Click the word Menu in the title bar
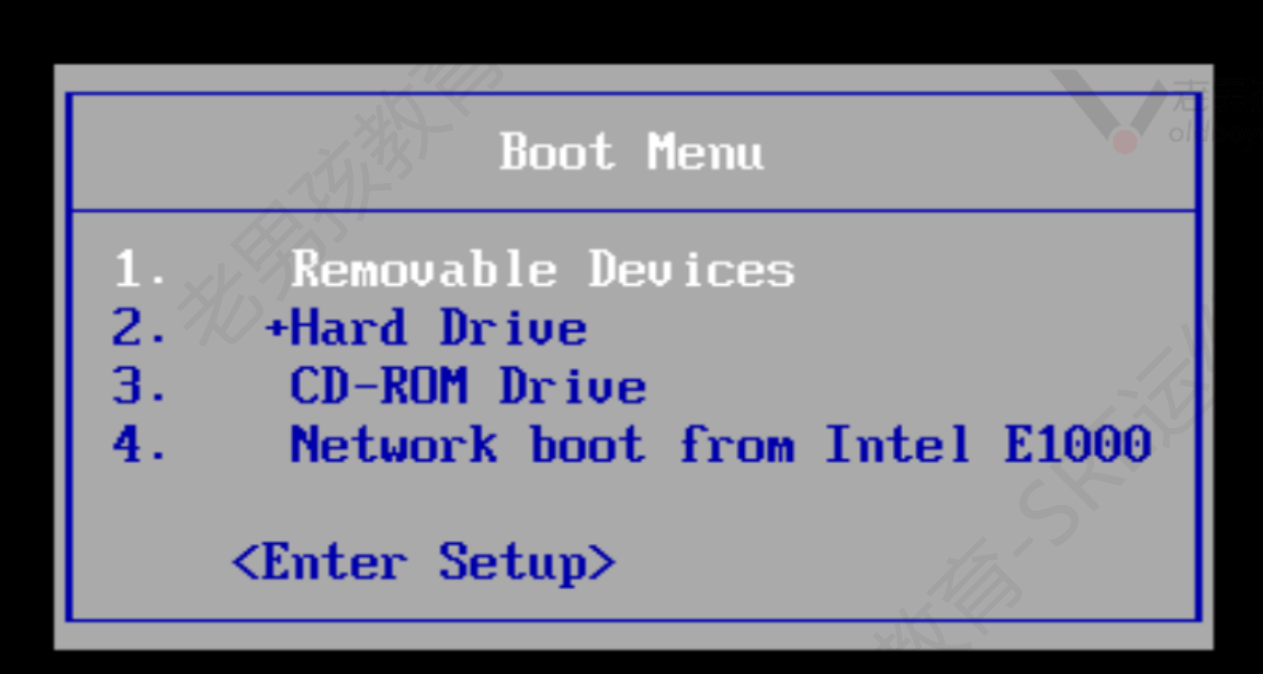This screenshot has width=1263, height=674. [x=706, y=152]
